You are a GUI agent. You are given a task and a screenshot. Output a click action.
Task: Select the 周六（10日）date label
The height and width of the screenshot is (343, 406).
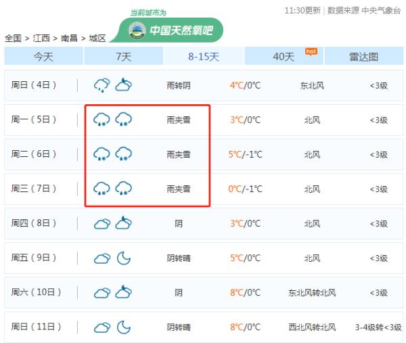pyautogui.click(x=36, y=292)
